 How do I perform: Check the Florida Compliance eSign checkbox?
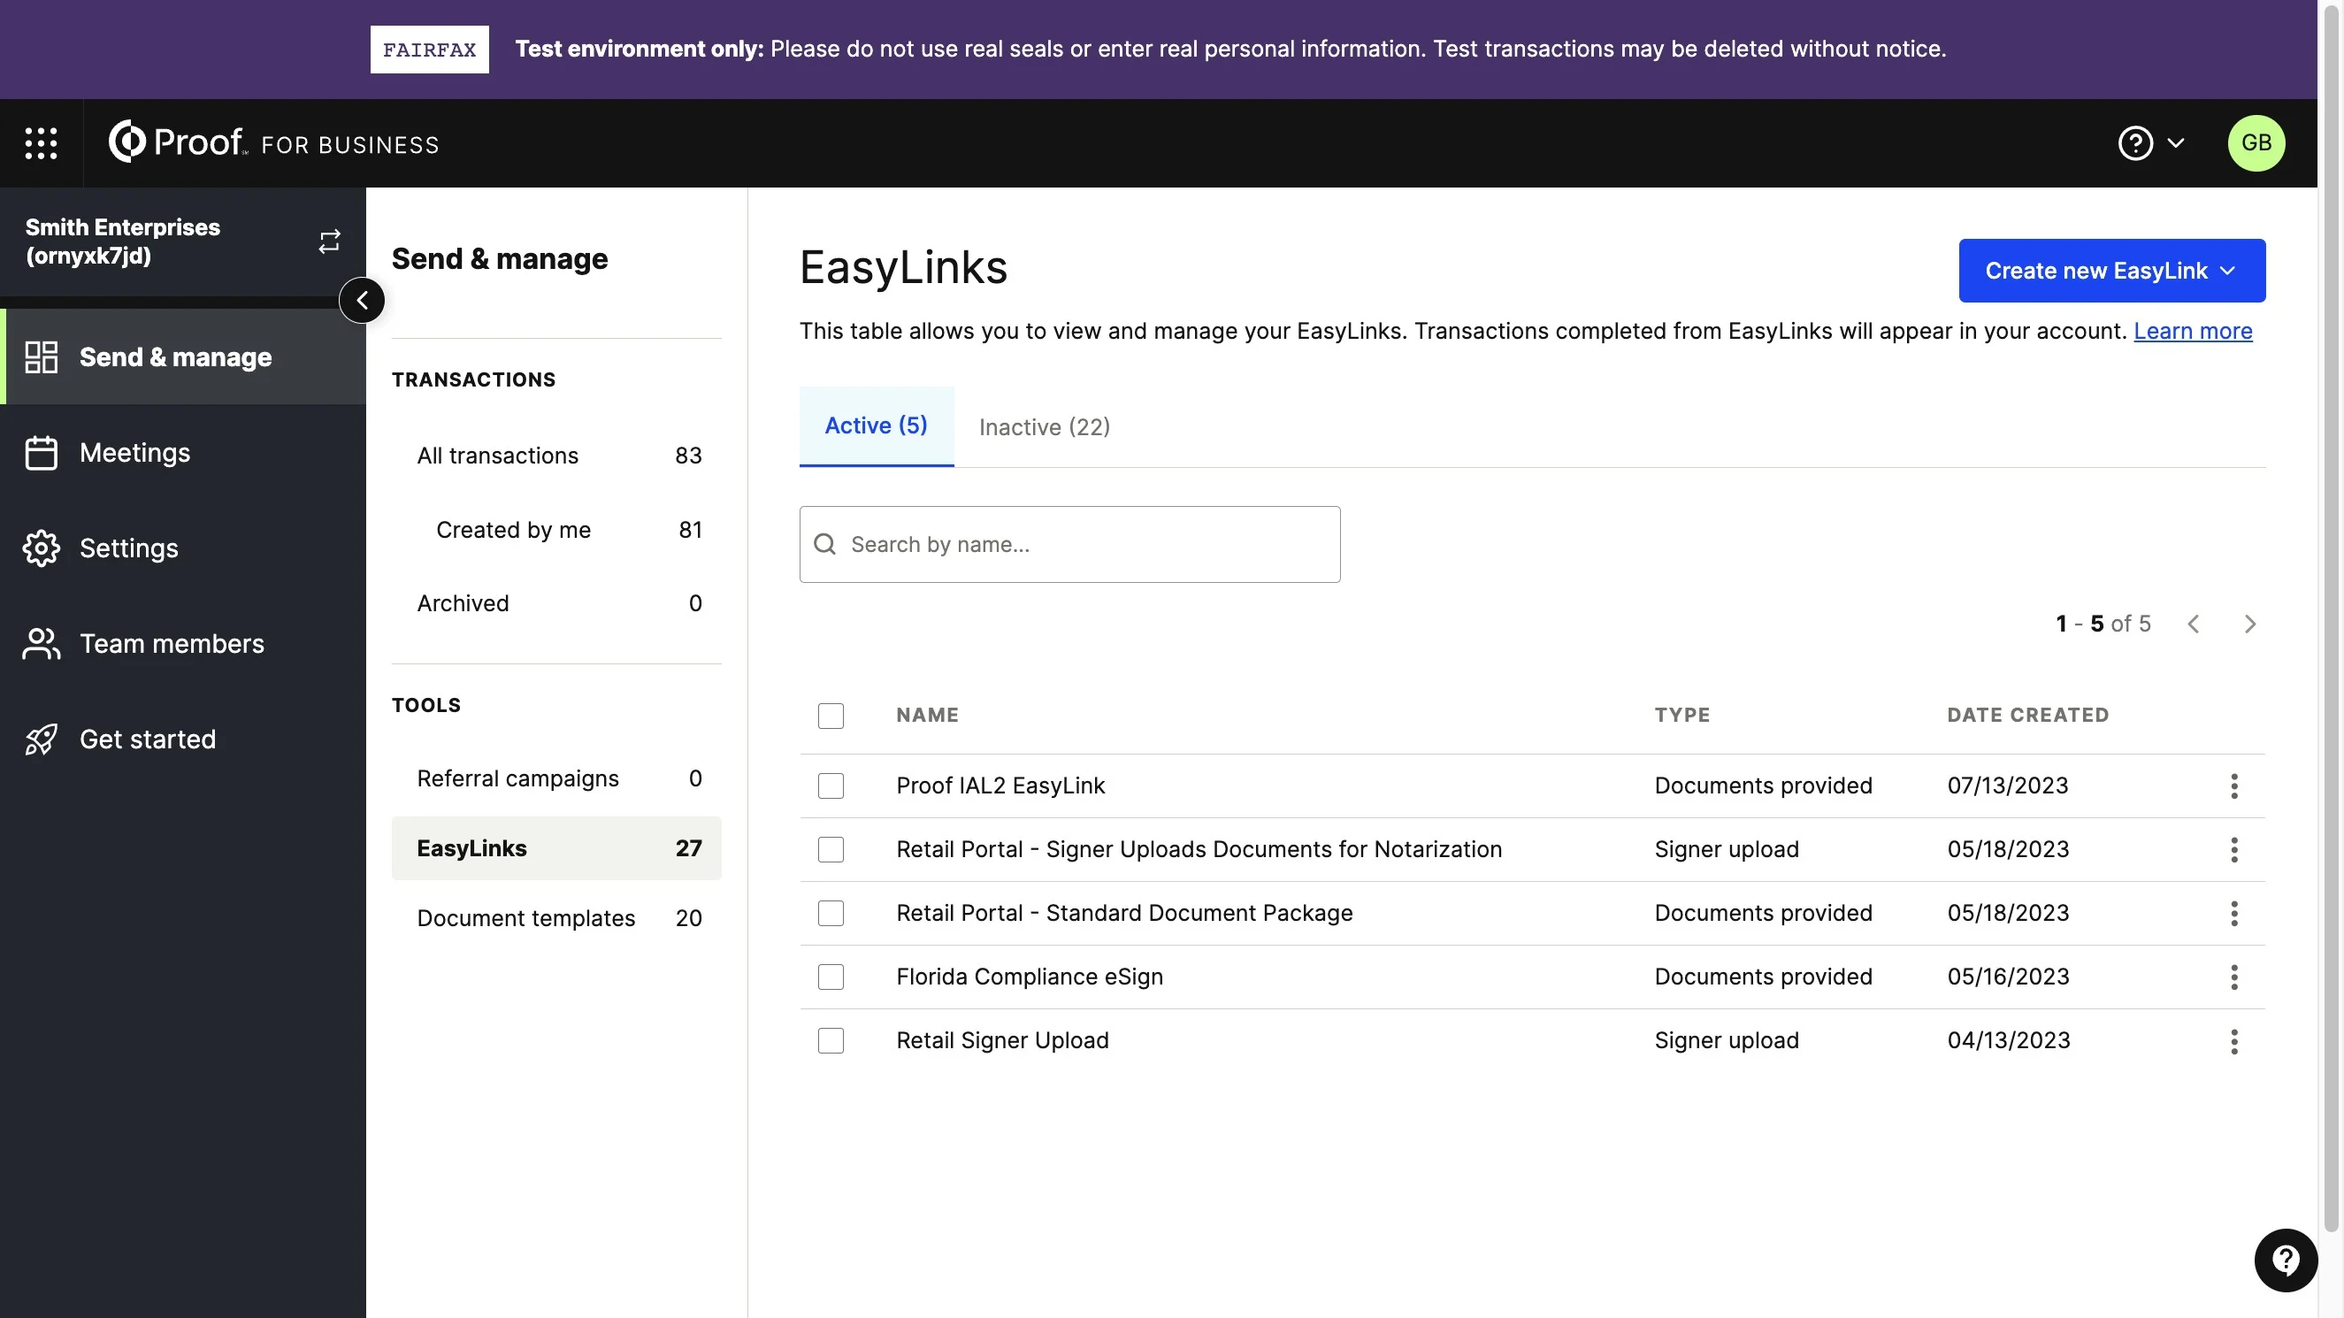click(x=831, y=977)
